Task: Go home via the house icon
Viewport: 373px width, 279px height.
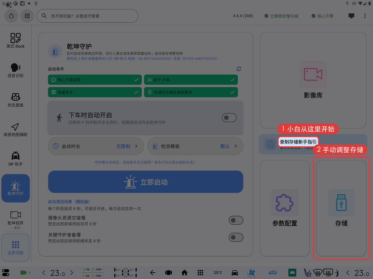Action: pos(184,273)
